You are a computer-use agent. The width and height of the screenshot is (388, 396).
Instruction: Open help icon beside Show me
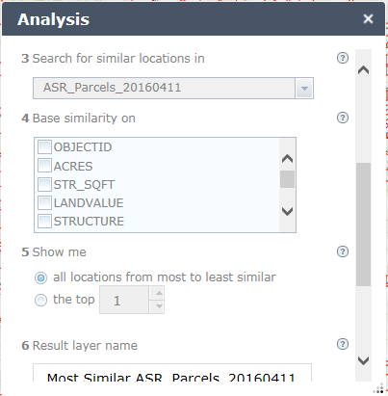tap(343, 251)
